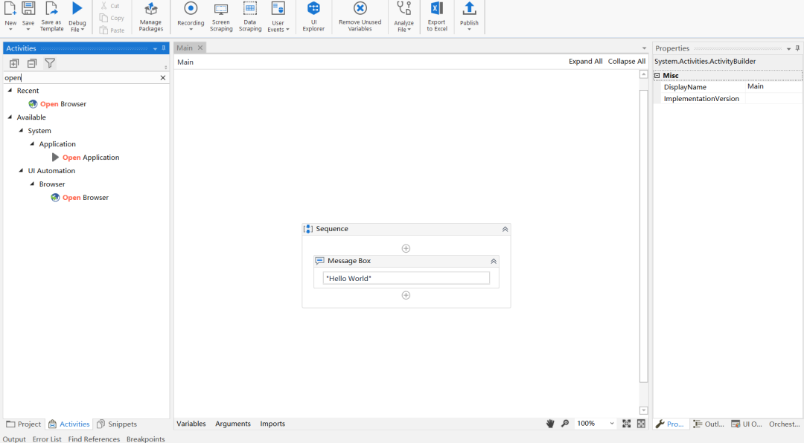Open the Output panel

point(14,439)
